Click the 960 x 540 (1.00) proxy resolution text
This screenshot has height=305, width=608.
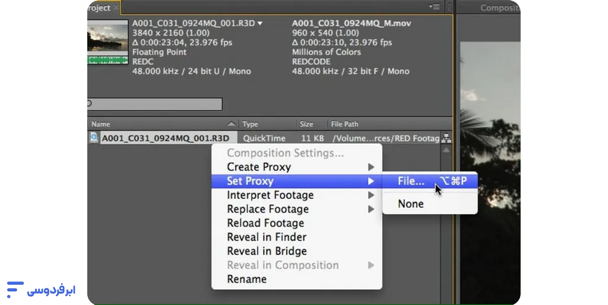[x=325, y=33]
